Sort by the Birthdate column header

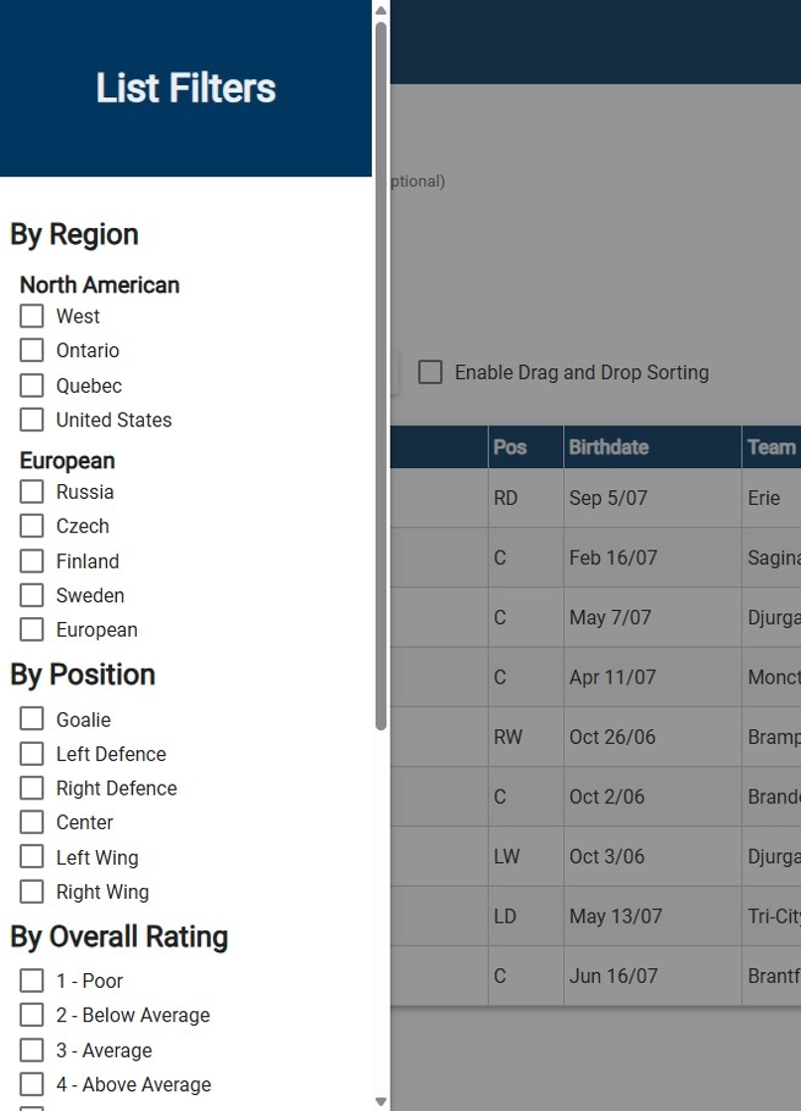coord(609,447)
